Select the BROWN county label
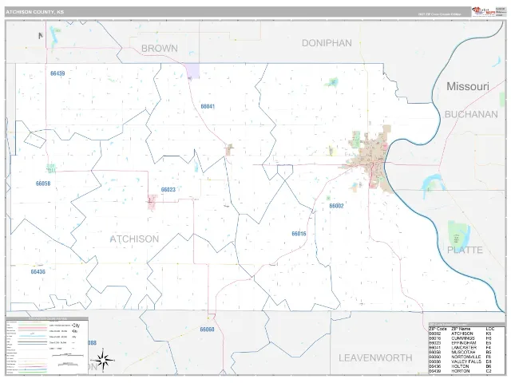 click(160, 49)
